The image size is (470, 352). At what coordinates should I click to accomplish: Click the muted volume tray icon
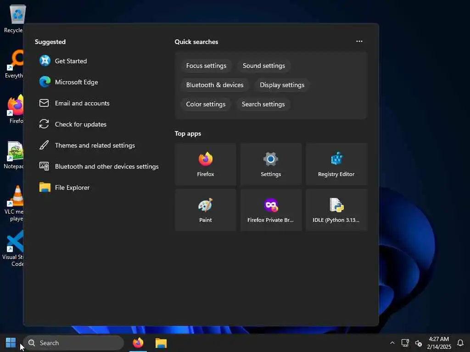tap(419, 343)
